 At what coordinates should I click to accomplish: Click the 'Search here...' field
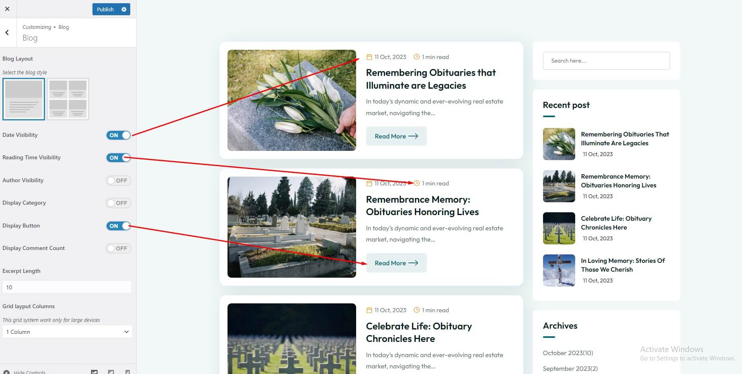pyautogui.click(x=606, y=61)
